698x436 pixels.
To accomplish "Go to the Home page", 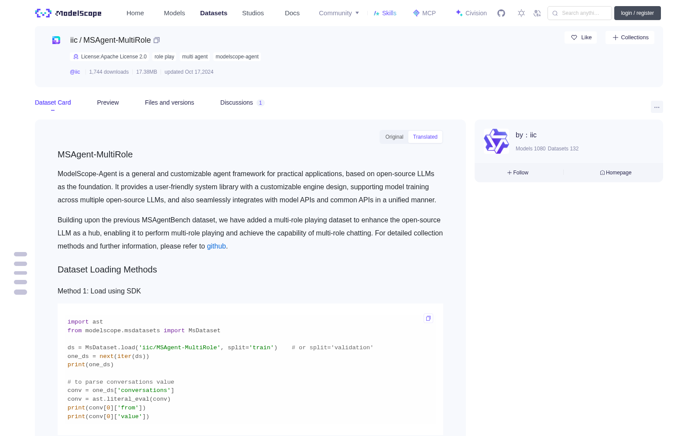I will point(135,13).
